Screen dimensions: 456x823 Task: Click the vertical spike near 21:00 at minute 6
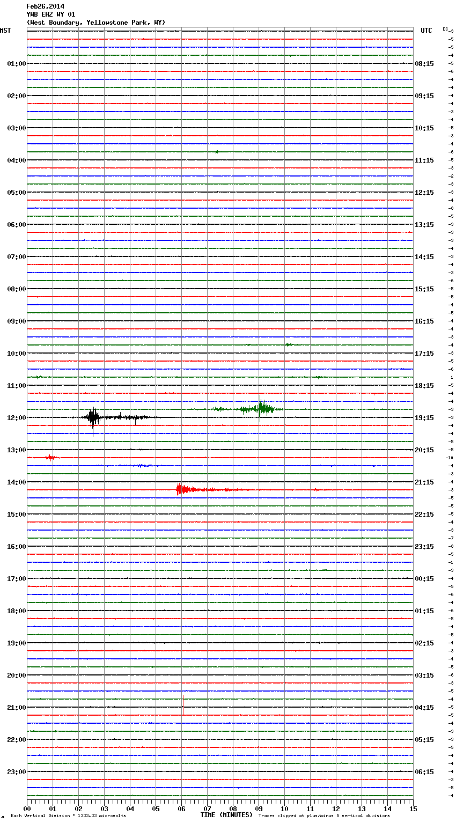(x=183, y=704)
